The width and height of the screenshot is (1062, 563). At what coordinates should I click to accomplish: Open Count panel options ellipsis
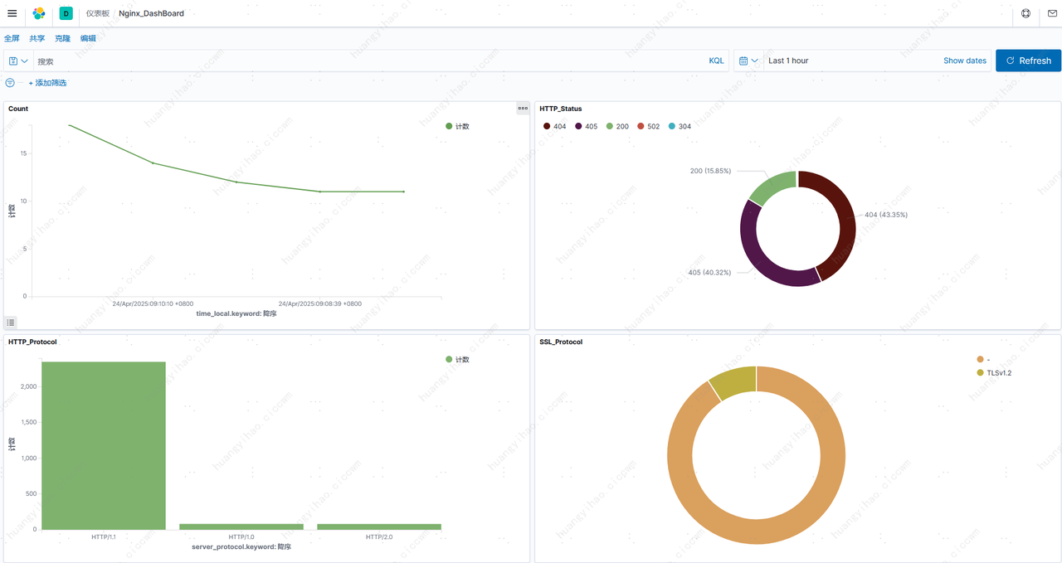(523, 109)
